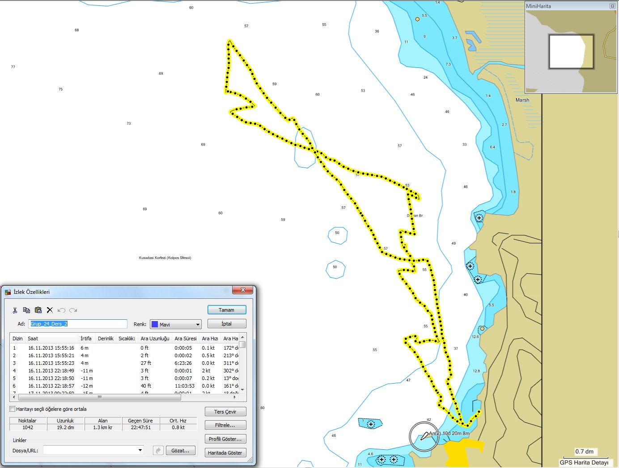Click the Ters Çevir button
The width and height of the screenshot is (619, 468).
pyautogui.click(x=225, y=412)
